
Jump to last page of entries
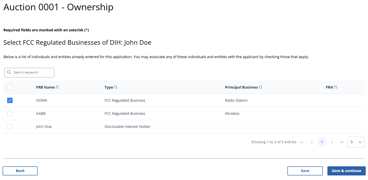point(342,142)
